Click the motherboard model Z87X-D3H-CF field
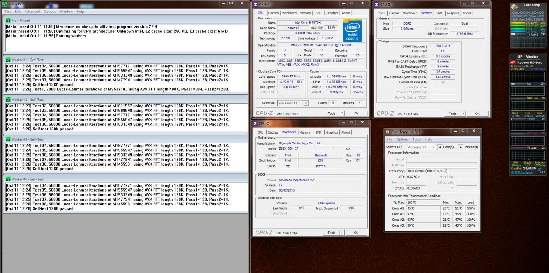Viewport: 549px width, 273px height. pos(304,149)
